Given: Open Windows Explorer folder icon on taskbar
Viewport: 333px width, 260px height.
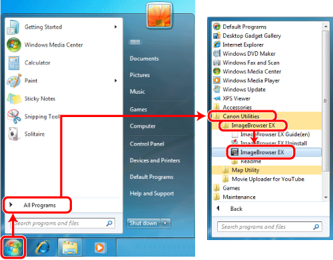Looking at the screenshot, I should click(x=70, y=247).
